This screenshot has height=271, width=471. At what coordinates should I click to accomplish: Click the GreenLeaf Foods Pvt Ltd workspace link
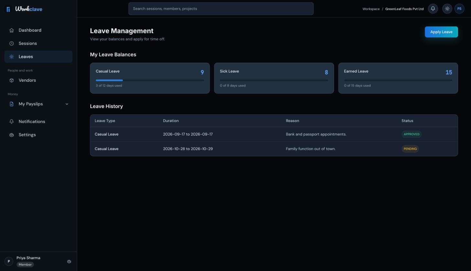404,9
